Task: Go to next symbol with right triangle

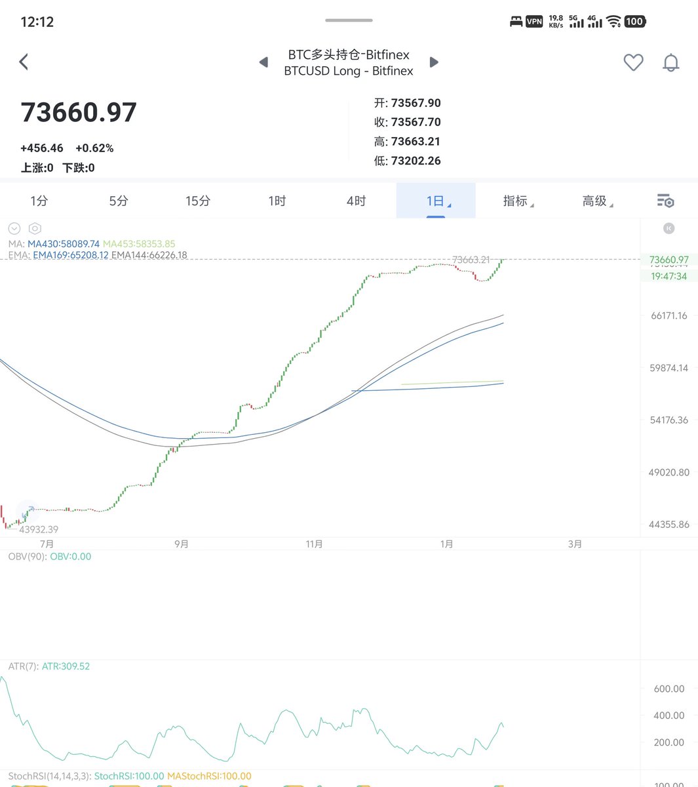Action: [x=434, y=62]
